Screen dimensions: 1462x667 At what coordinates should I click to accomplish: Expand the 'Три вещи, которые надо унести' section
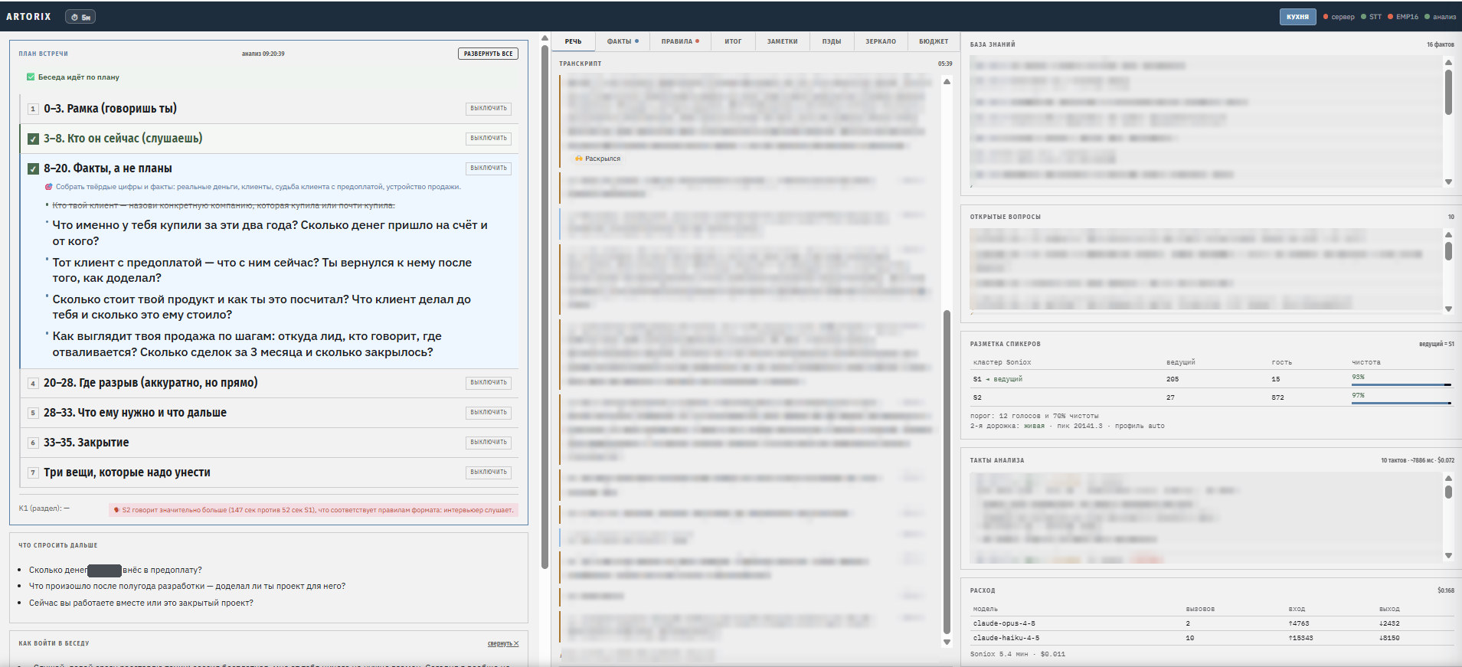click(x=127, y=472)
